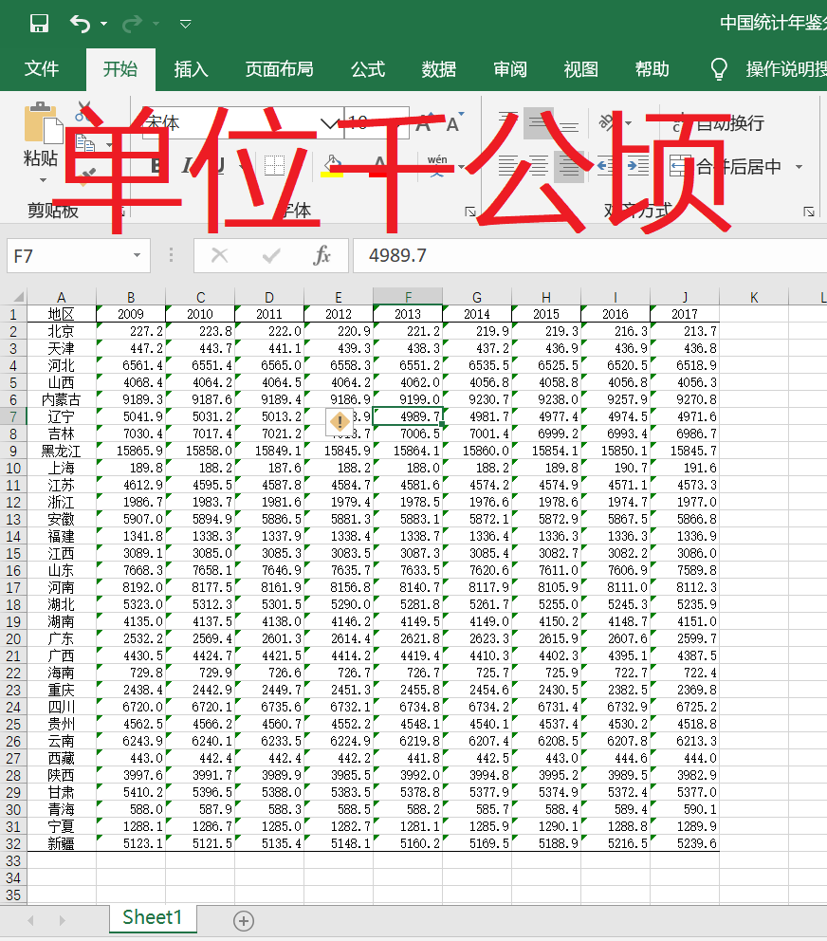
Task: Click the Fill Color bucket icon
Action: pos(333,164)
